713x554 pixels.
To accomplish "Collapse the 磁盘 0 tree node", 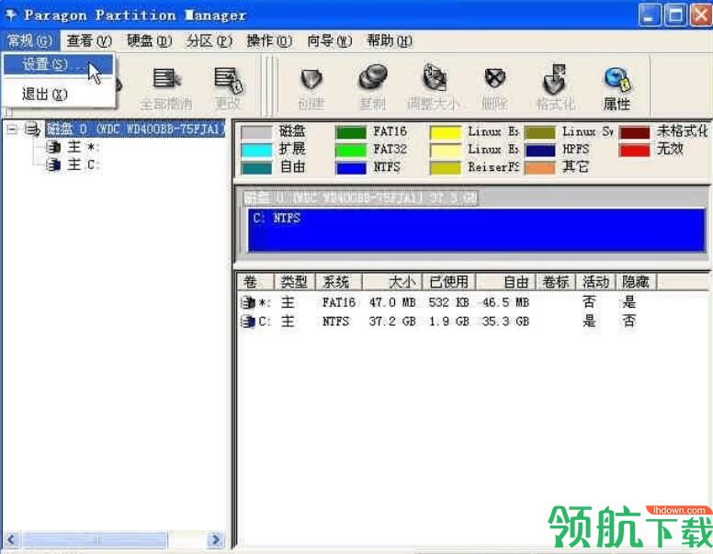I will 12,130.
